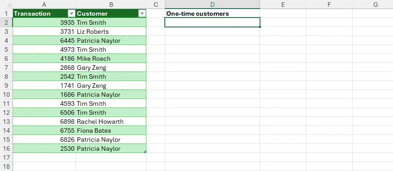Select Mike Roach customer cell

[x=111, y=58]
